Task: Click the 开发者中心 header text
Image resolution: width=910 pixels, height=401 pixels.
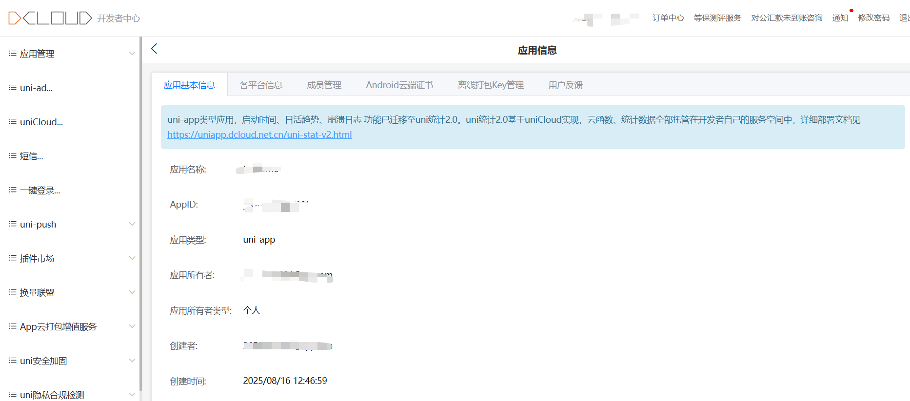Action: tap(119, 19)
